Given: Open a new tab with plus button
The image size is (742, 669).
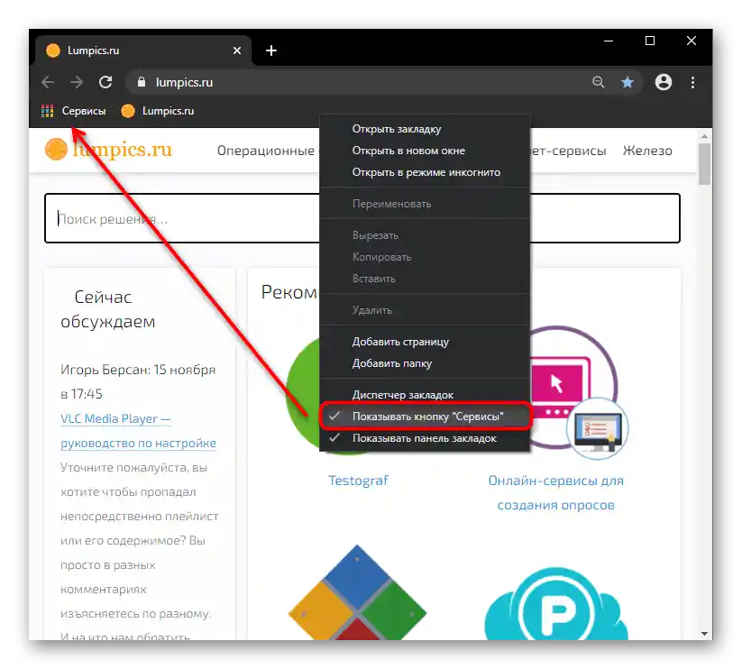Looking at the screenshot, I should click(271, 50).
